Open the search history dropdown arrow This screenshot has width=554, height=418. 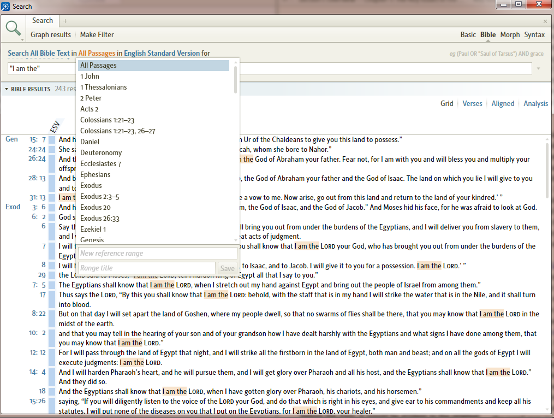[x=539, y=69]
